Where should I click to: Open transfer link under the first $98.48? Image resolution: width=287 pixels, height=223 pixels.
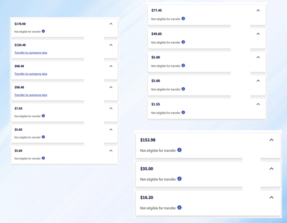click(x=31, y=74)
